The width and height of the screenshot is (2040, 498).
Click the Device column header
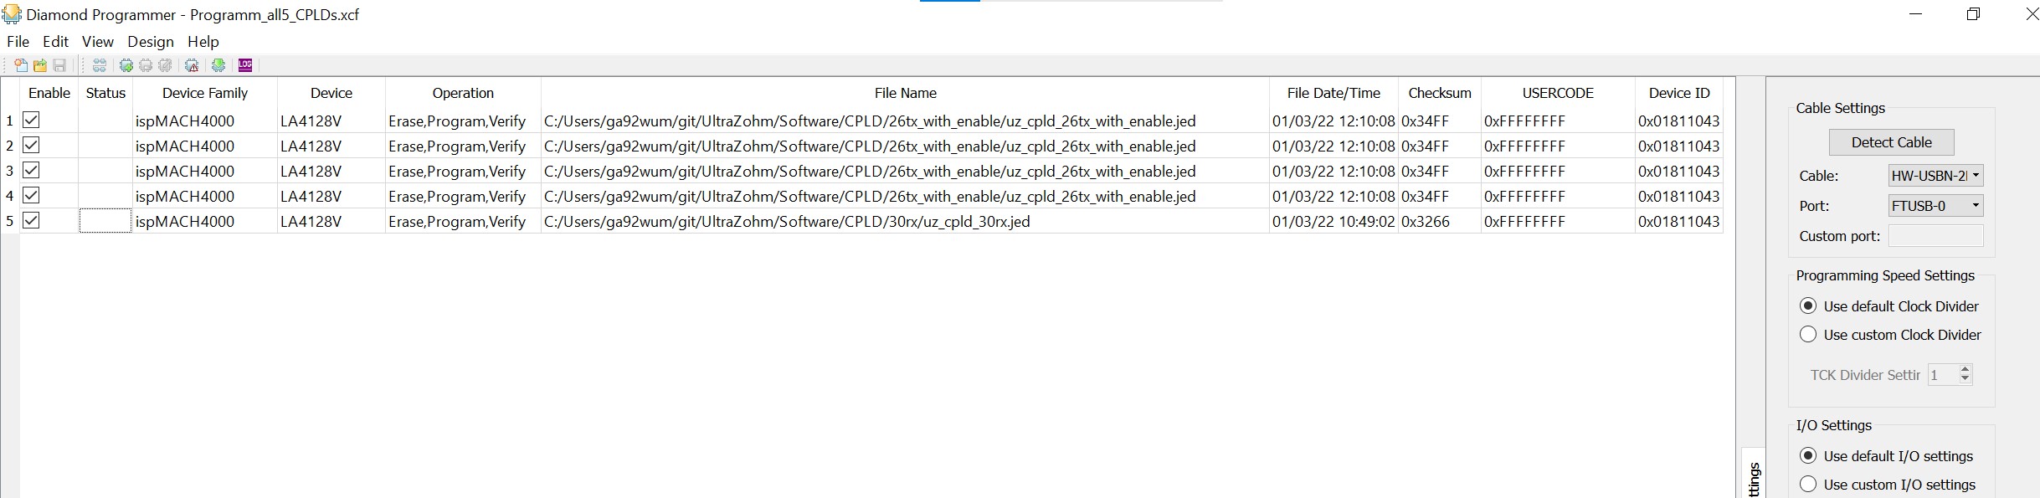coord(331,93)
